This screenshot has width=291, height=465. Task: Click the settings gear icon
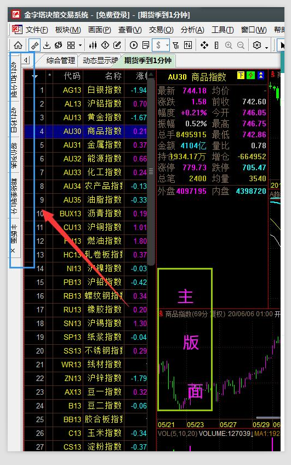(257, 45)
